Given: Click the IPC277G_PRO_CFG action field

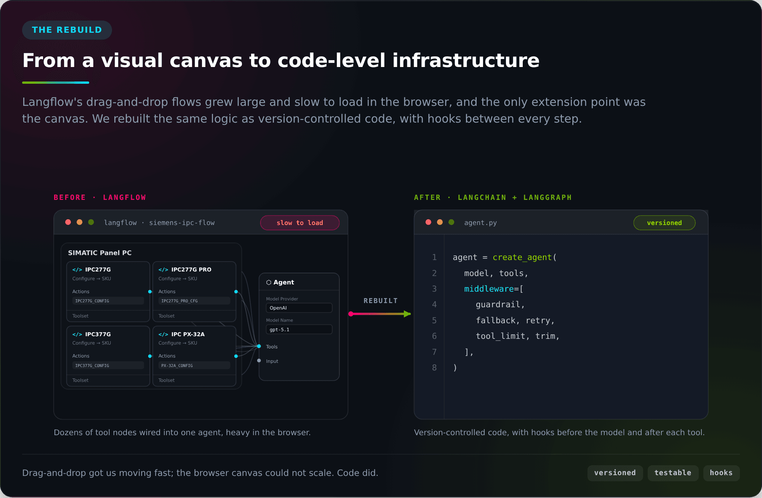Looking at the screenshot, I should [x=194, y=301].
